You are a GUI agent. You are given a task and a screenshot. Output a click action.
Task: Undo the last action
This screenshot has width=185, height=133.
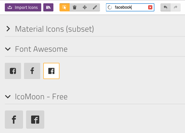[166, 7]
